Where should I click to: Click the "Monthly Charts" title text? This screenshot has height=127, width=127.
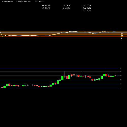pos(7,2)
